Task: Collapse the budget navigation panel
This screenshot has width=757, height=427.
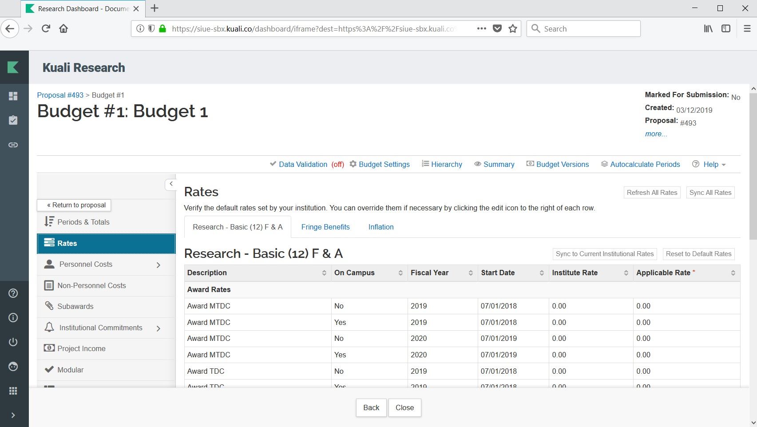Action: pyautogui.click(x=171, y=184)
